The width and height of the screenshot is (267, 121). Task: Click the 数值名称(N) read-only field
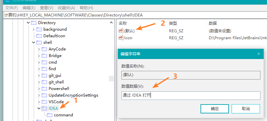click(x=191, y=75)
